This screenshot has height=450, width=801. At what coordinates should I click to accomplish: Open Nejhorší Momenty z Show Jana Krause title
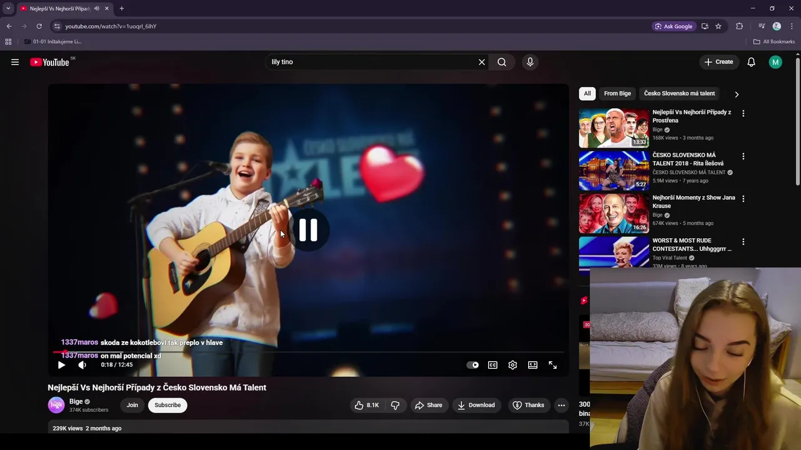[x=694, y=201]
